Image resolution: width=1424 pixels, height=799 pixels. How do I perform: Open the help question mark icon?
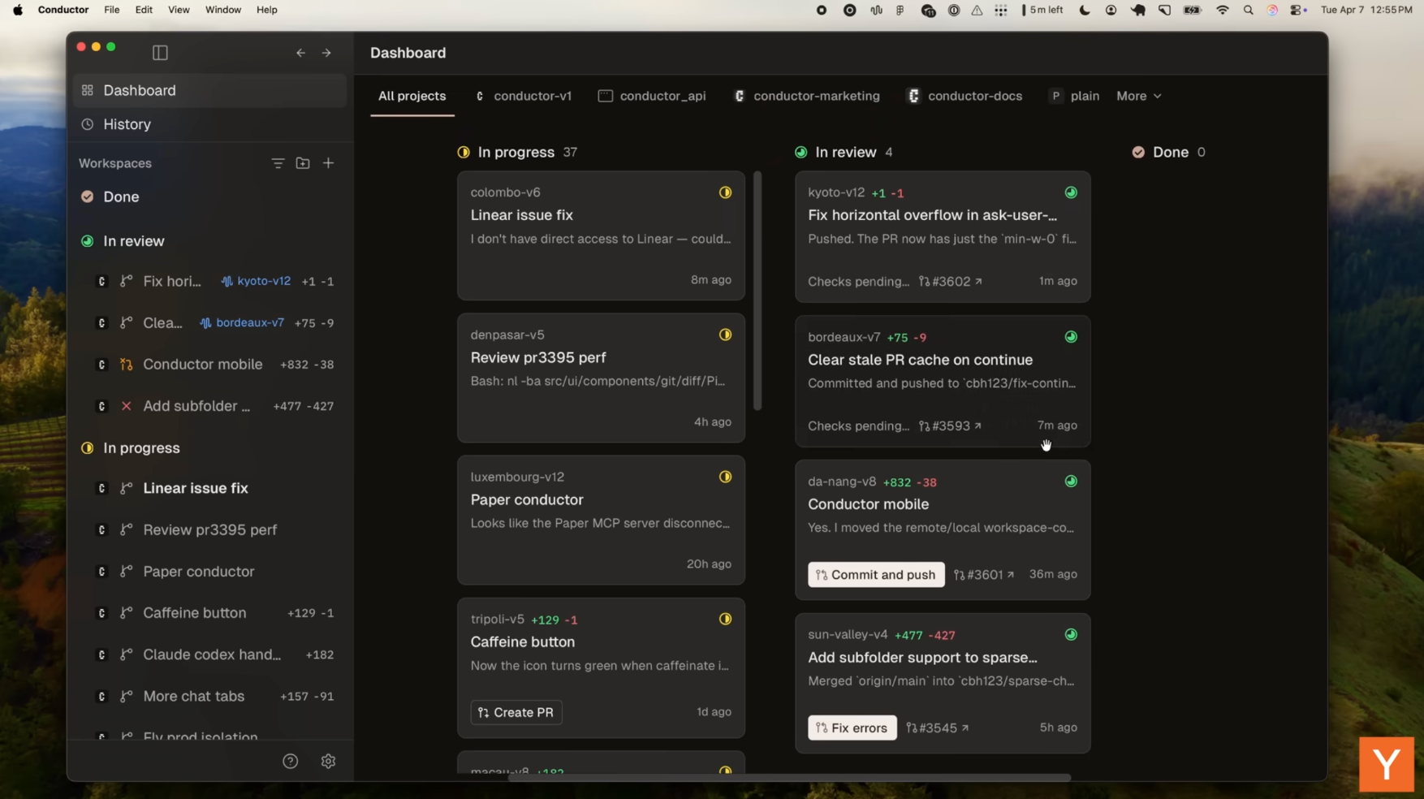pos(291,761)
